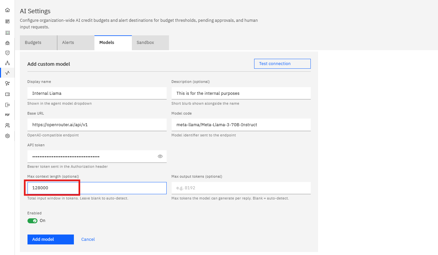Focus the Description input field

[241, 93]
